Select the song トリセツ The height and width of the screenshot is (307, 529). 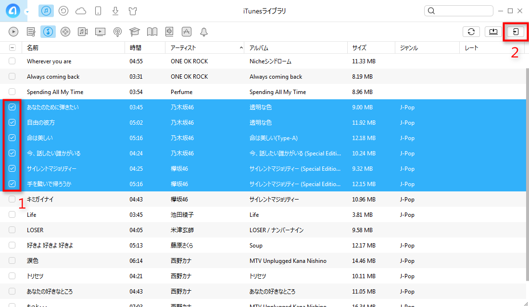(35, 276)
